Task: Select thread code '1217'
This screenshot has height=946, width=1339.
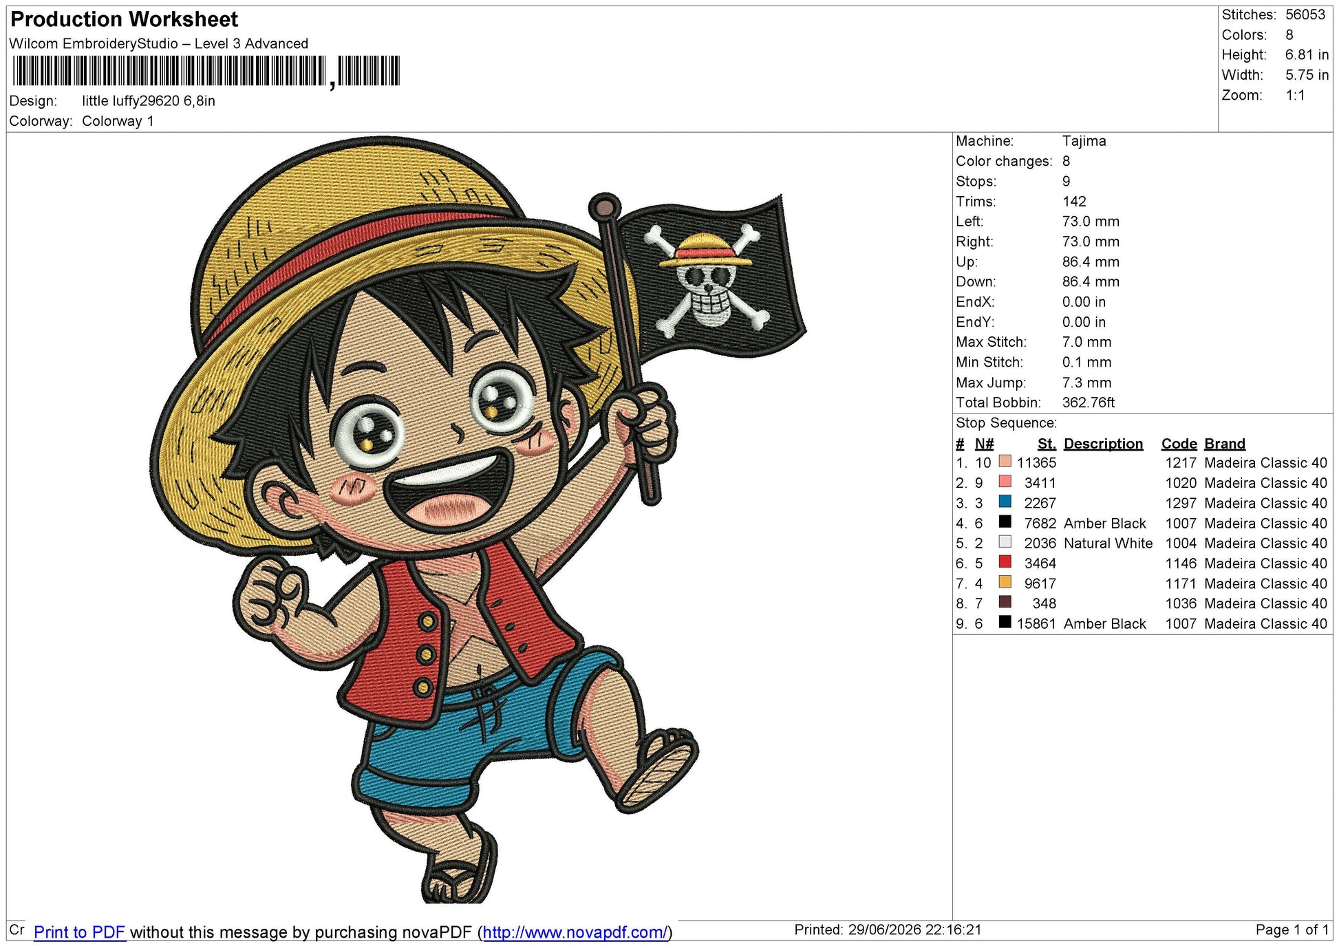Action: click(x=1181, y=463)
